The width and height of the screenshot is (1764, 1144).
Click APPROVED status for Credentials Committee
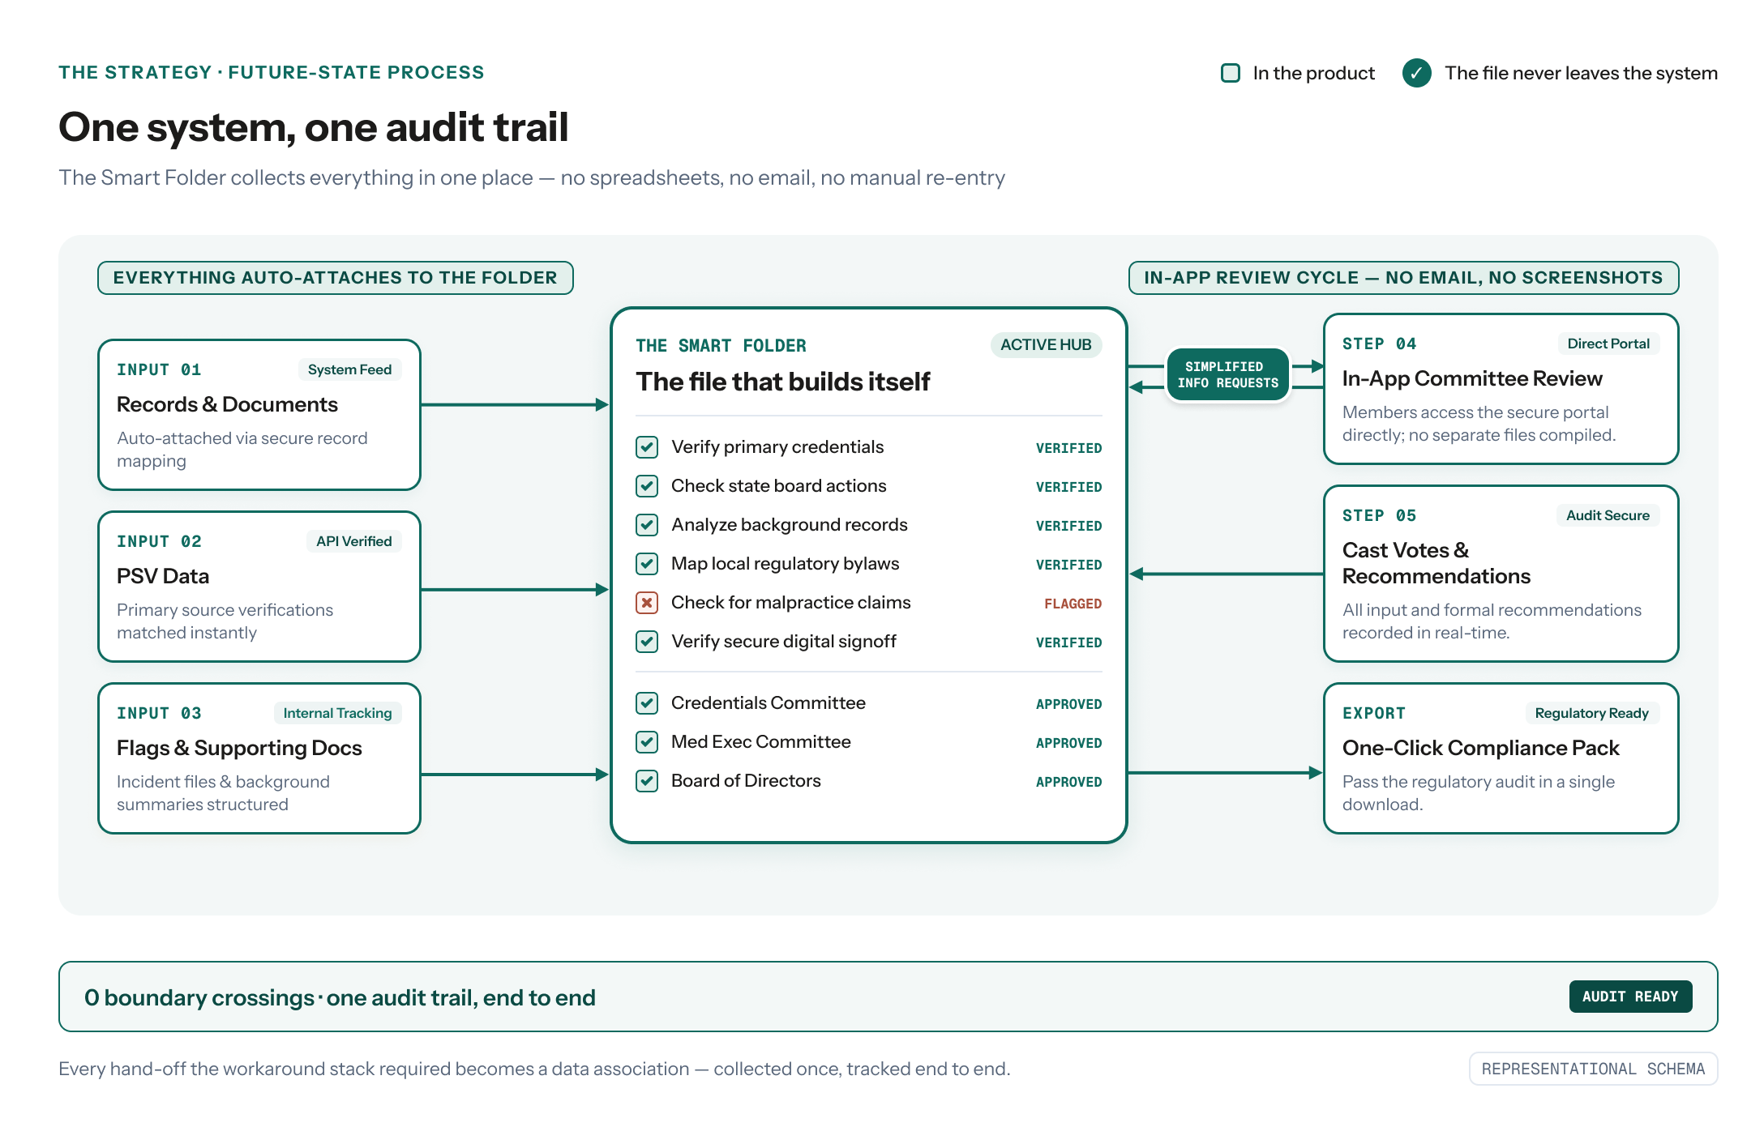(x=1068, y=704)
